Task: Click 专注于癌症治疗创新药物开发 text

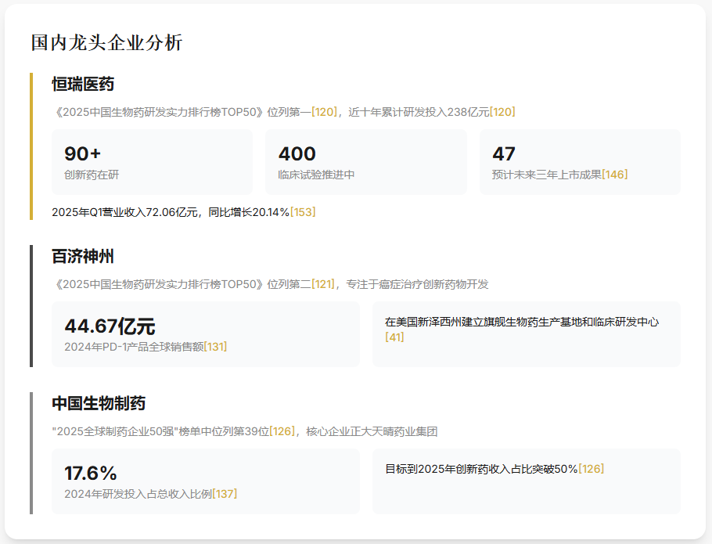Action: 417,284
